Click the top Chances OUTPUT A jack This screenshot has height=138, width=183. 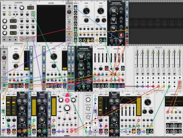(x=69, y=34)
